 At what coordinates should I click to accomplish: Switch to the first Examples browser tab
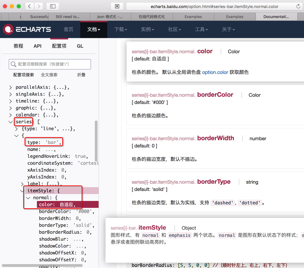tap(193, 17)
